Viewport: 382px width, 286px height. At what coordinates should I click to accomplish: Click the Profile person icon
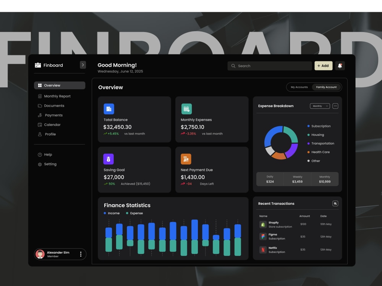[40, 134]
